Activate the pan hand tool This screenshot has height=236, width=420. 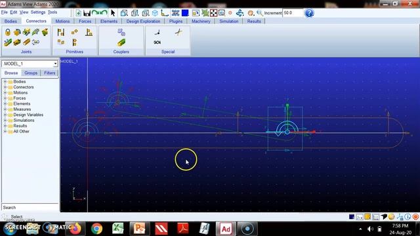251,13
